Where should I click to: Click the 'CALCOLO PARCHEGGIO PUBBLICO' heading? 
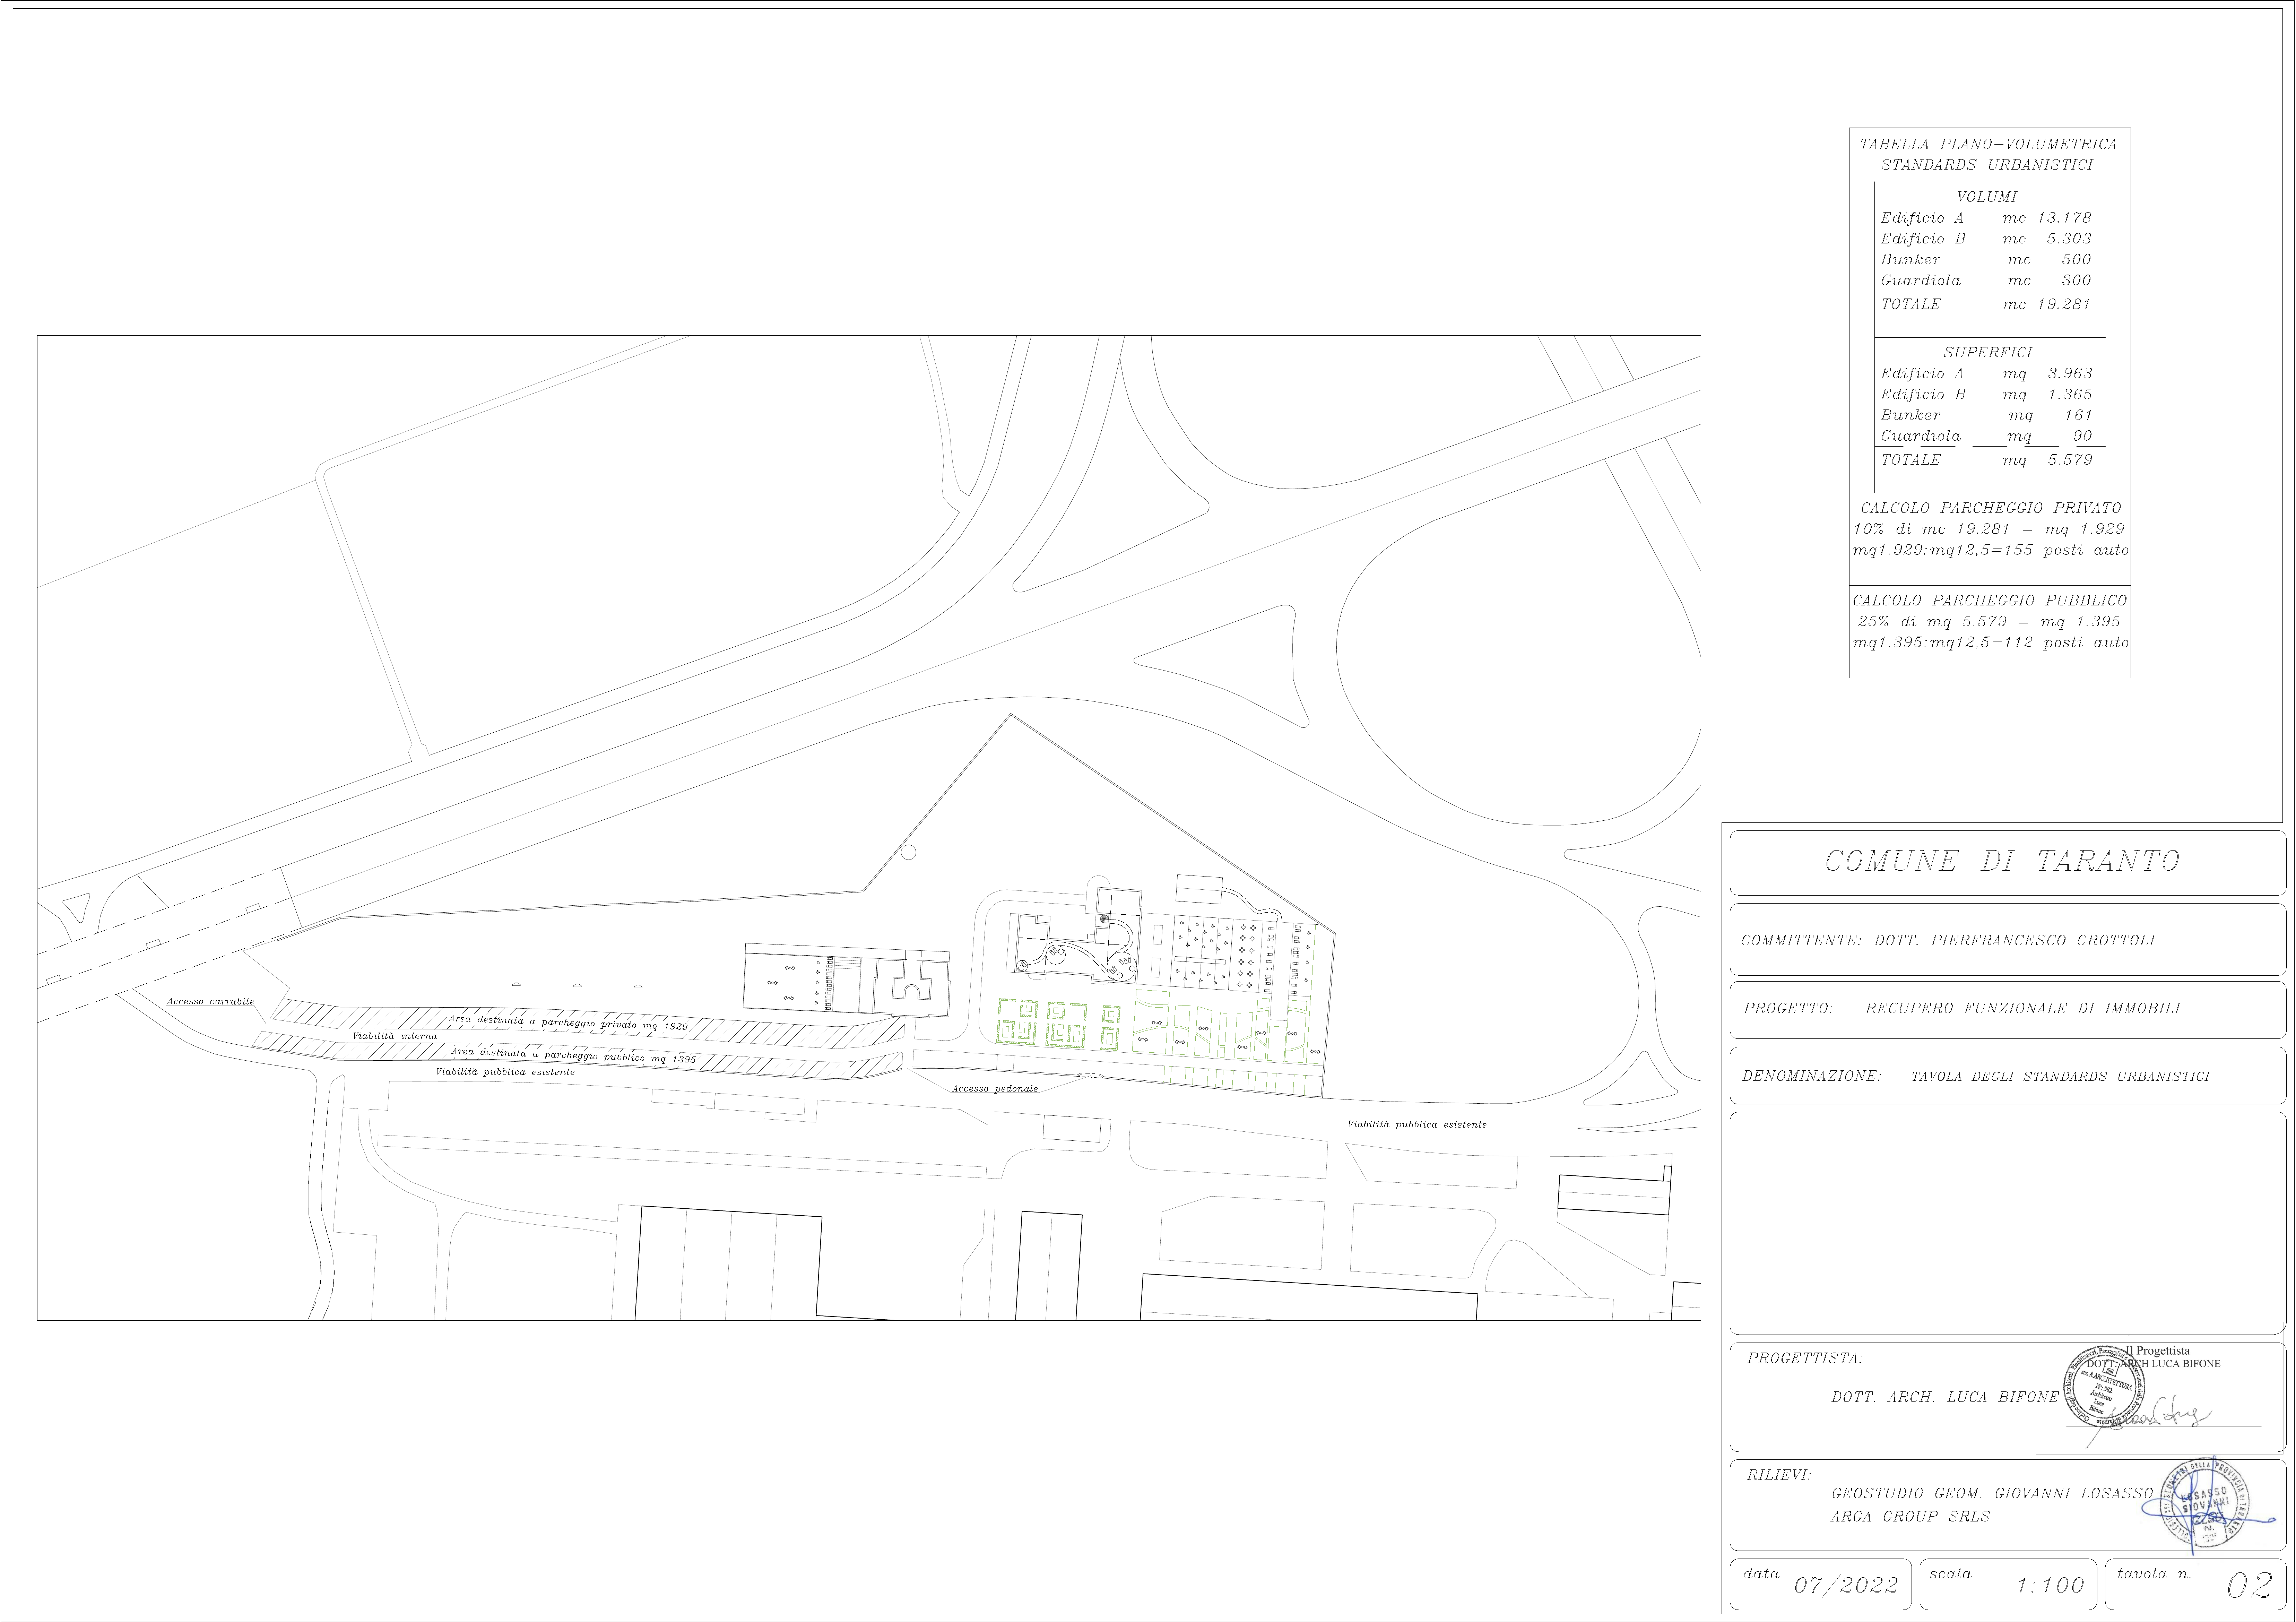click(x=1990, y=601)
